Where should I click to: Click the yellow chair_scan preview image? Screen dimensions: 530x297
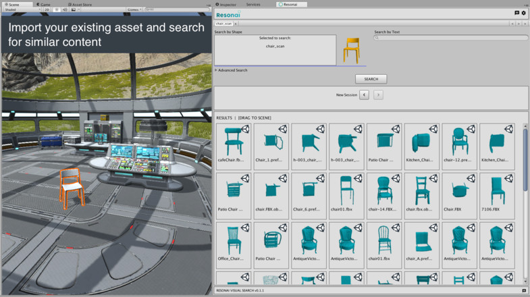click(x=352, y=51)
